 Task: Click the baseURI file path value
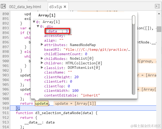pos(97,49)
